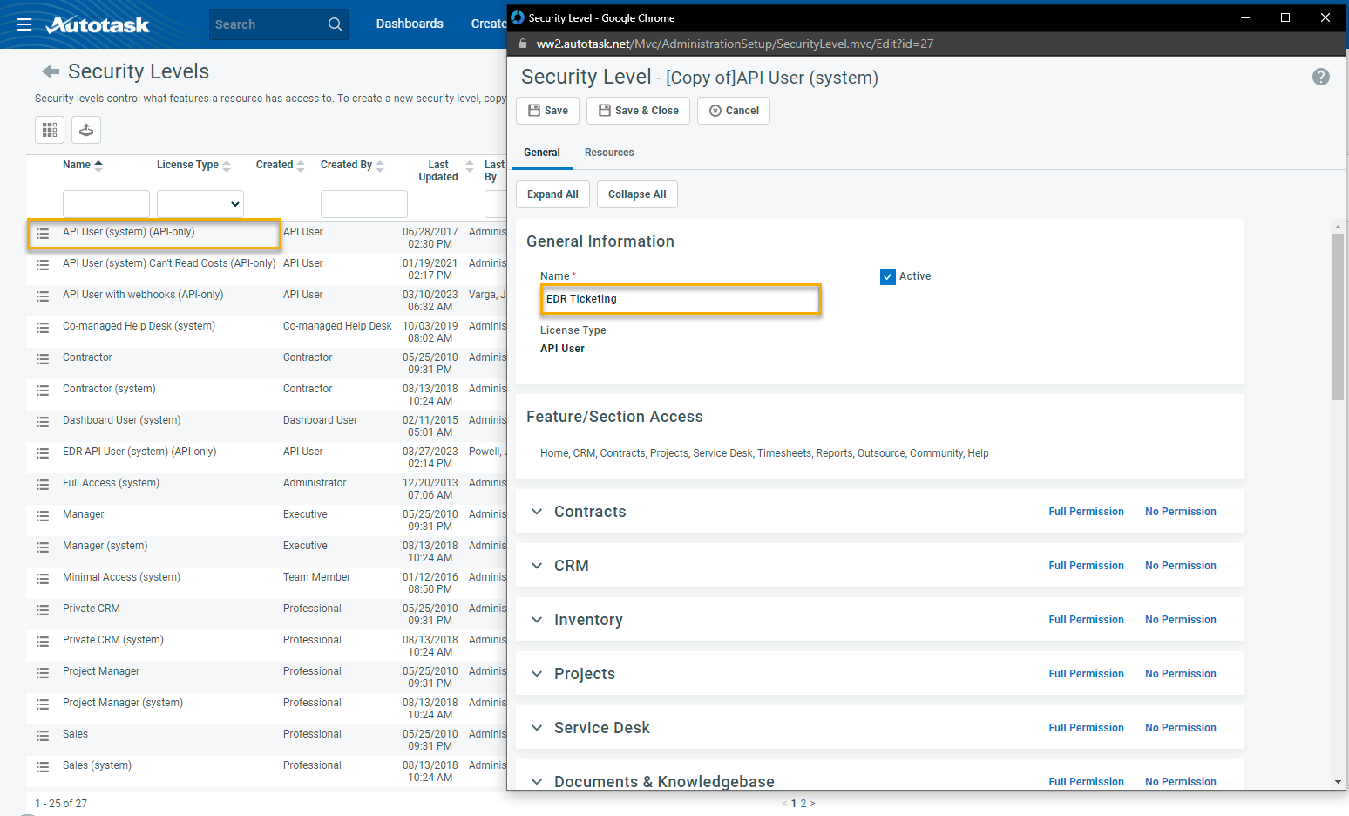Click the search magnifier icon
The height and width of the screenshot is (816, 1349).
point(335,24)
